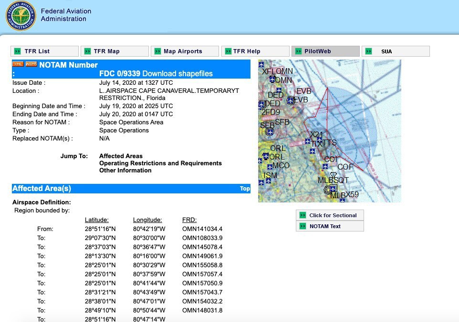Select the SUA tab

[x=396, y=51]
